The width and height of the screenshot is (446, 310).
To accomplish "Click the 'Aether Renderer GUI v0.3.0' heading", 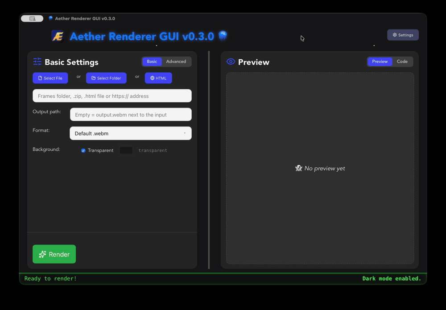I will [142, 37].
